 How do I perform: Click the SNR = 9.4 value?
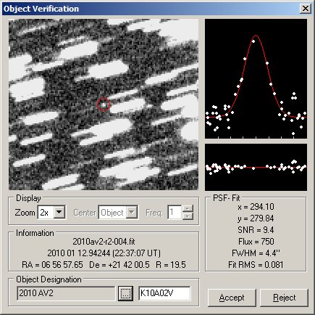(x=256, y=230)
